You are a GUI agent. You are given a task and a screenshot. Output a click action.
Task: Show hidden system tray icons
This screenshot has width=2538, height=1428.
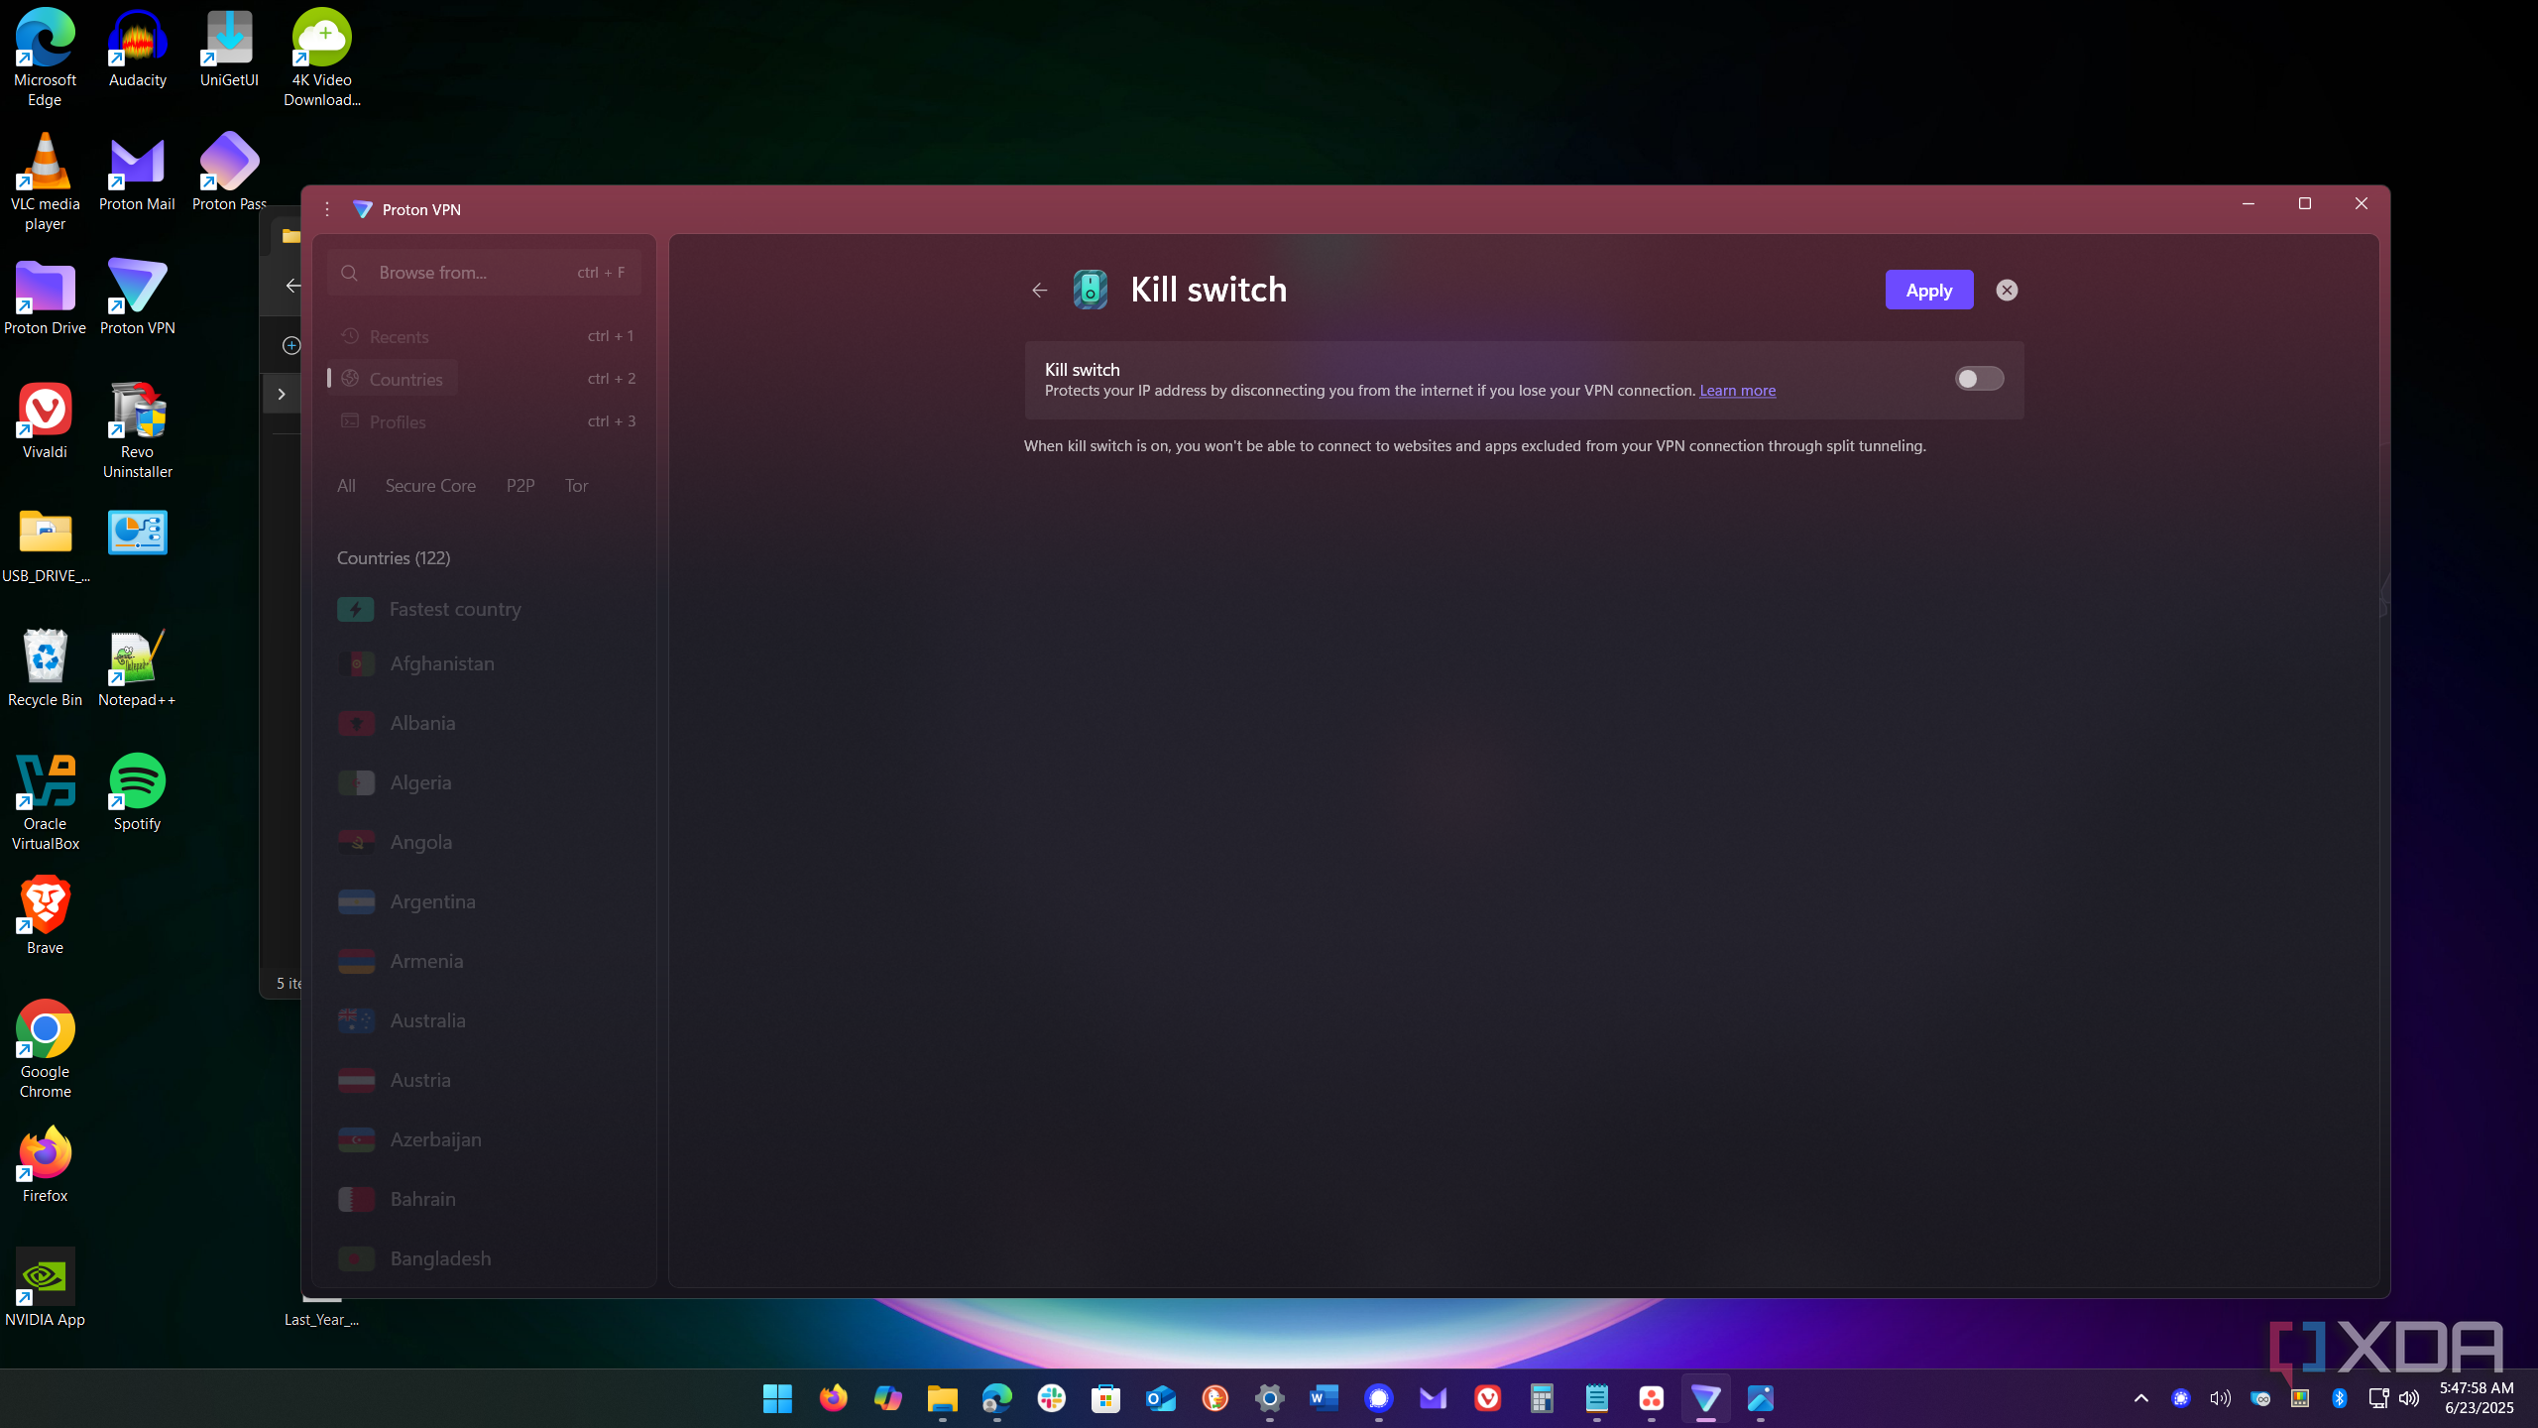[2140, 1398]
